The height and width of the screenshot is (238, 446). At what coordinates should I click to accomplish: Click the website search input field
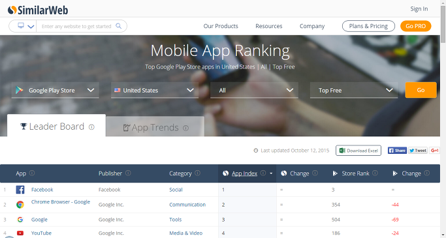click(76, 26)
